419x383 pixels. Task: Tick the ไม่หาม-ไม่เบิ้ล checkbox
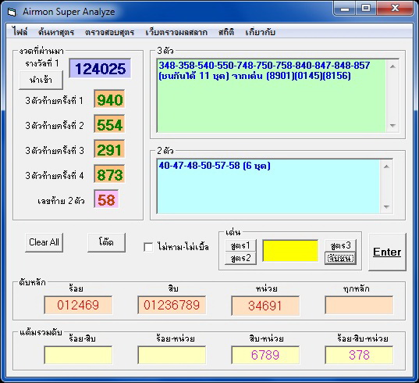[x=148, y=247]
